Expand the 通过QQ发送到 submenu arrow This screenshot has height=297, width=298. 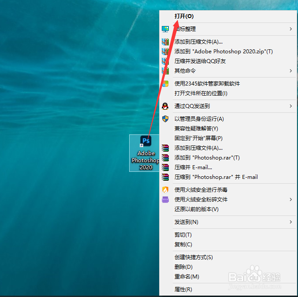coord(291,106)
